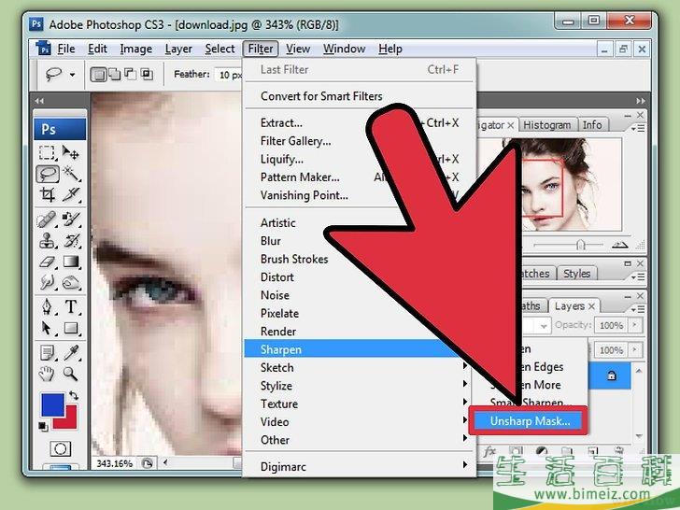680x510 pixels.
Task: Select the Eraser tool
Action: point(47,262)
